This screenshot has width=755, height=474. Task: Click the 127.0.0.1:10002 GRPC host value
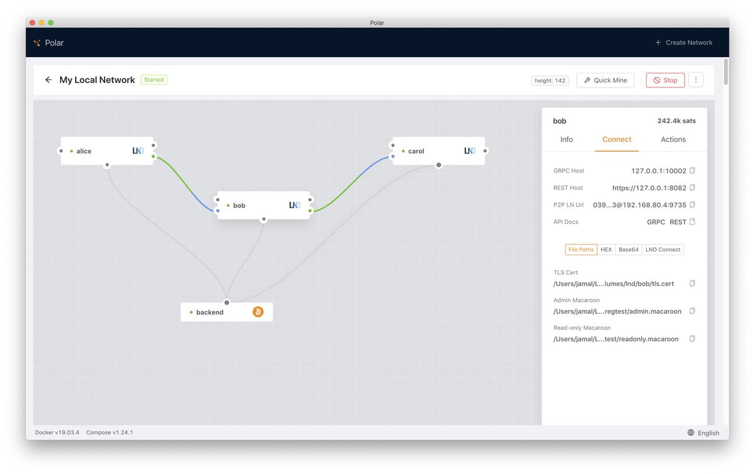pyautogui.click(x=659, y=171)
